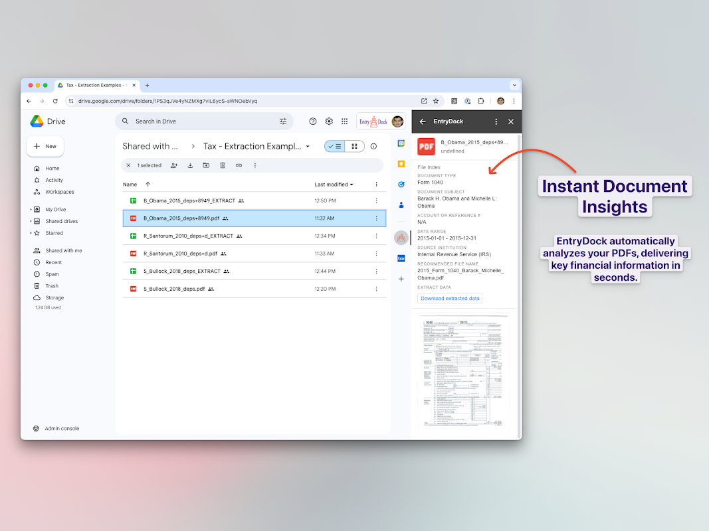Select the EntryDock add-on side panel icon
The width and height of the screenshot is (709, 531).
tap(401, 238)
